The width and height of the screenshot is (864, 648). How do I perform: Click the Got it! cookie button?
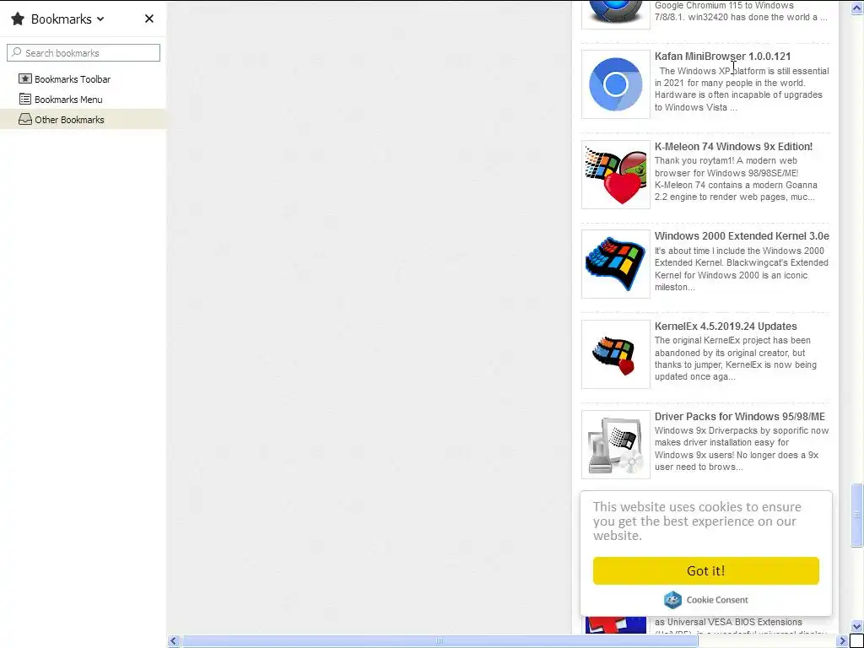point(706,571)
